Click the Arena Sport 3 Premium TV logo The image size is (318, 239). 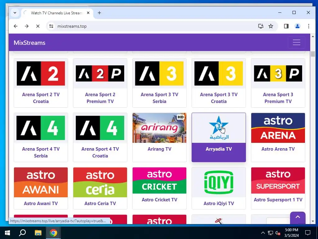pos(278,73)
